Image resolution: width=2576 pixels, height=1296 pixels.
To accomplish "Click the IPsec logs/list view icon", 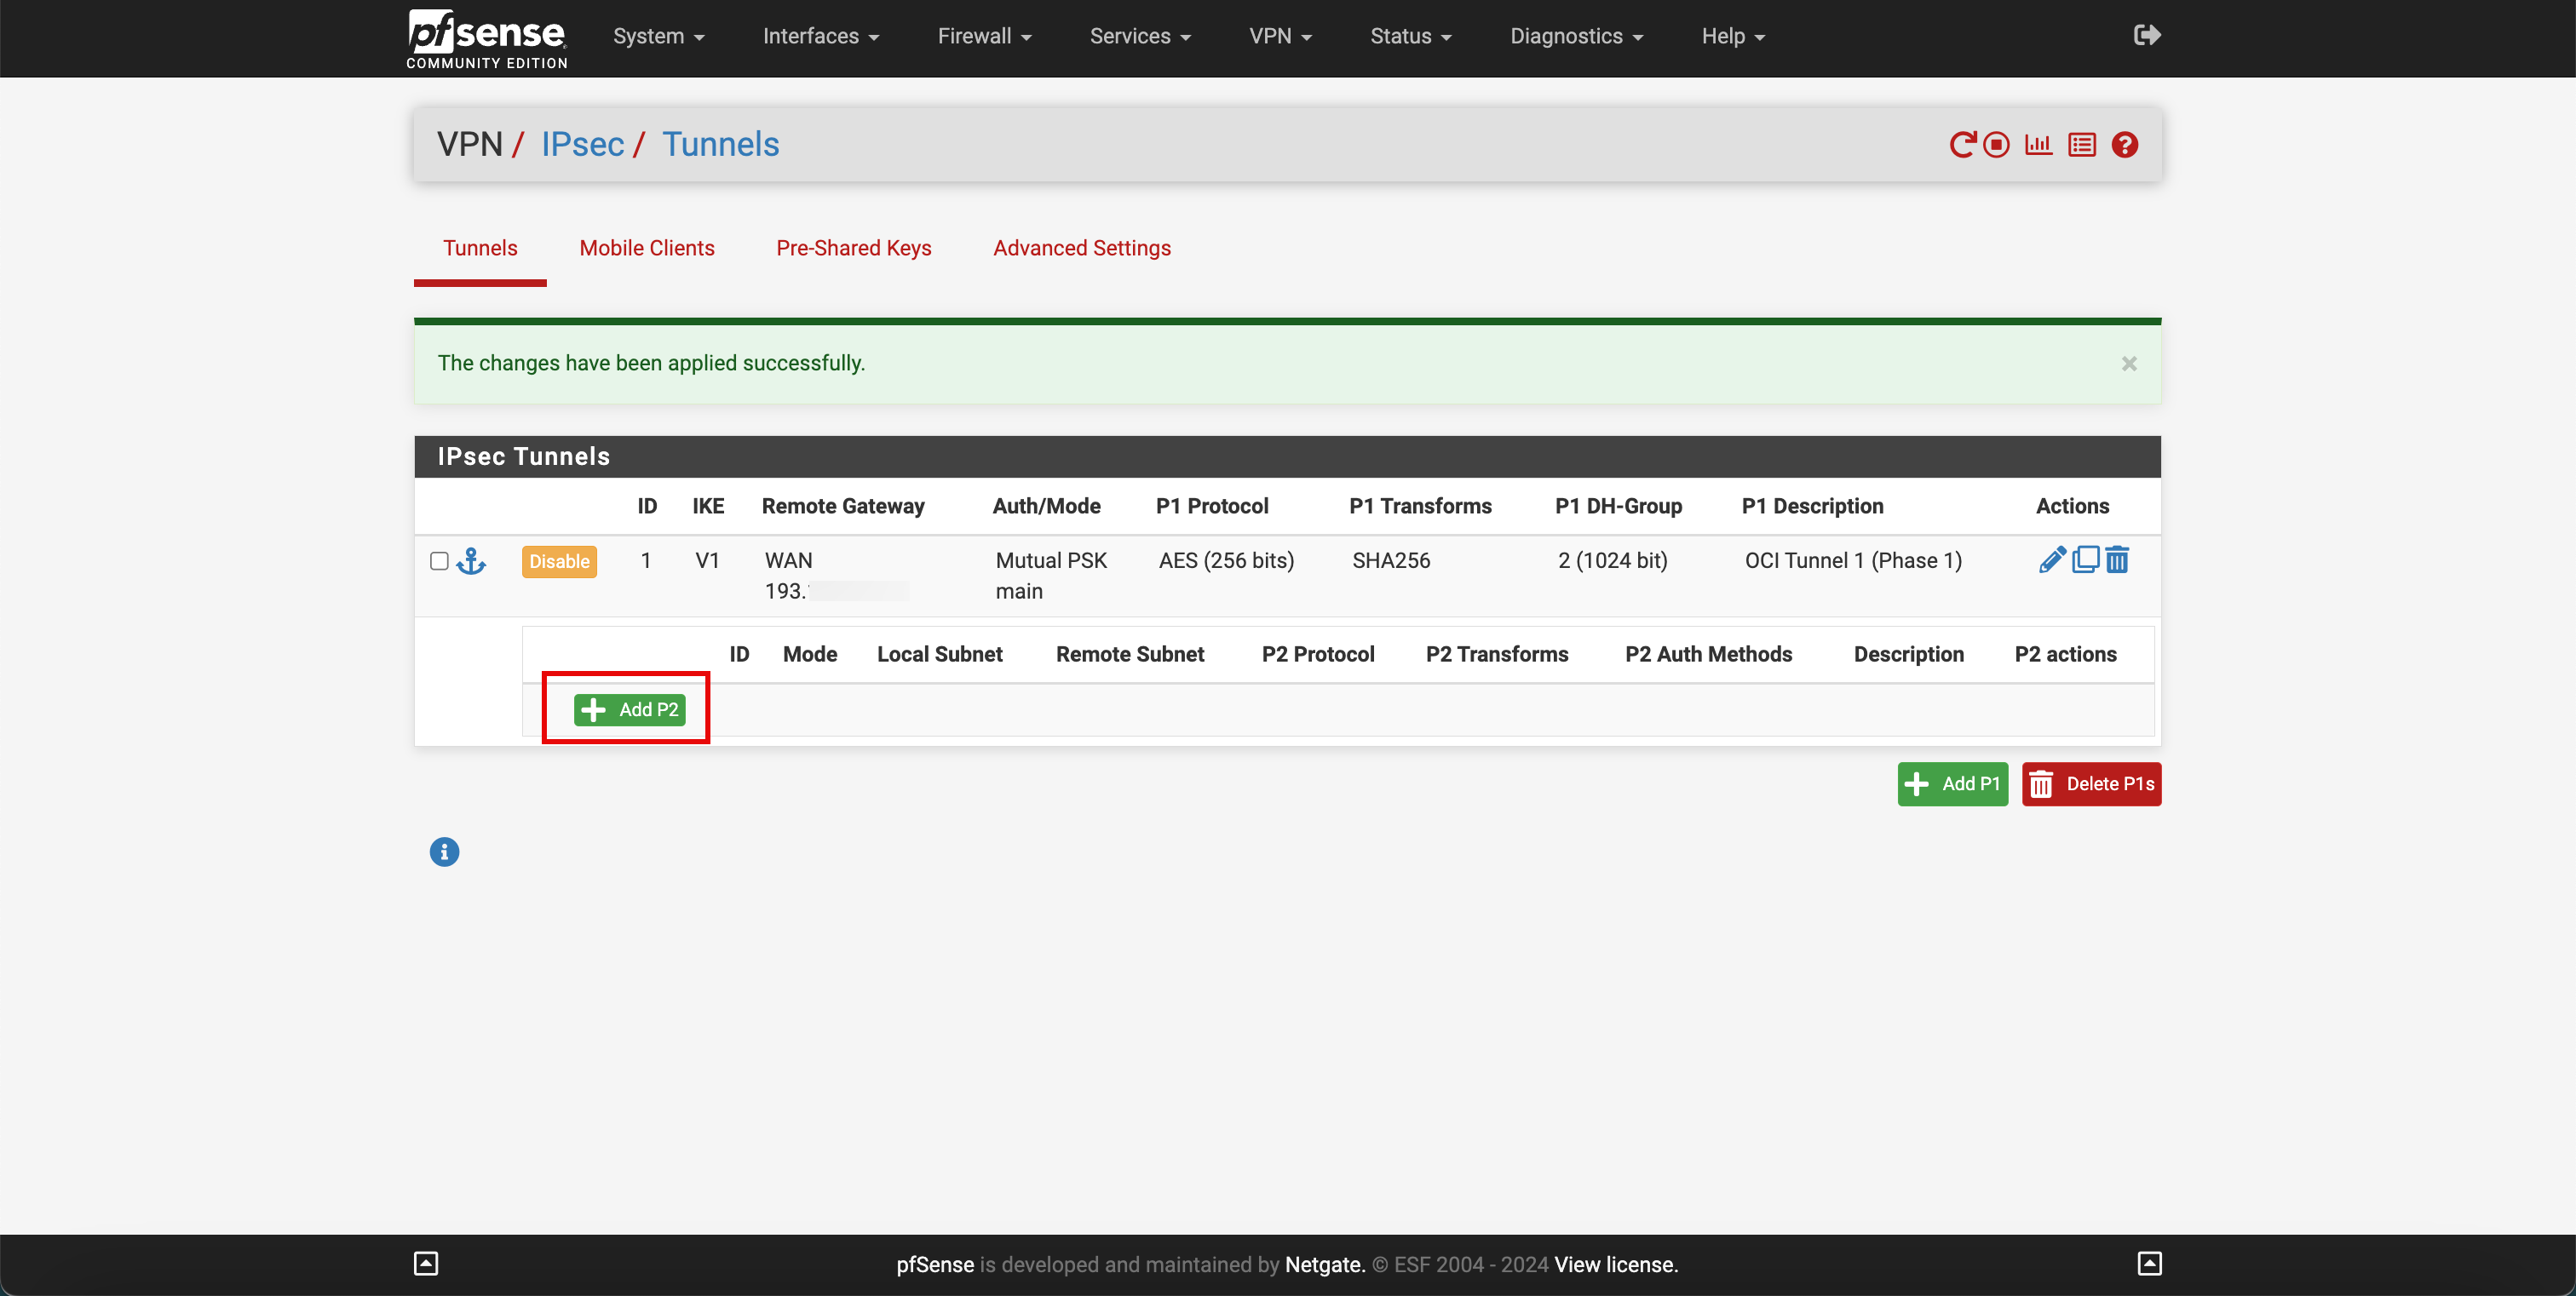I will click(x=2084, y=144).
